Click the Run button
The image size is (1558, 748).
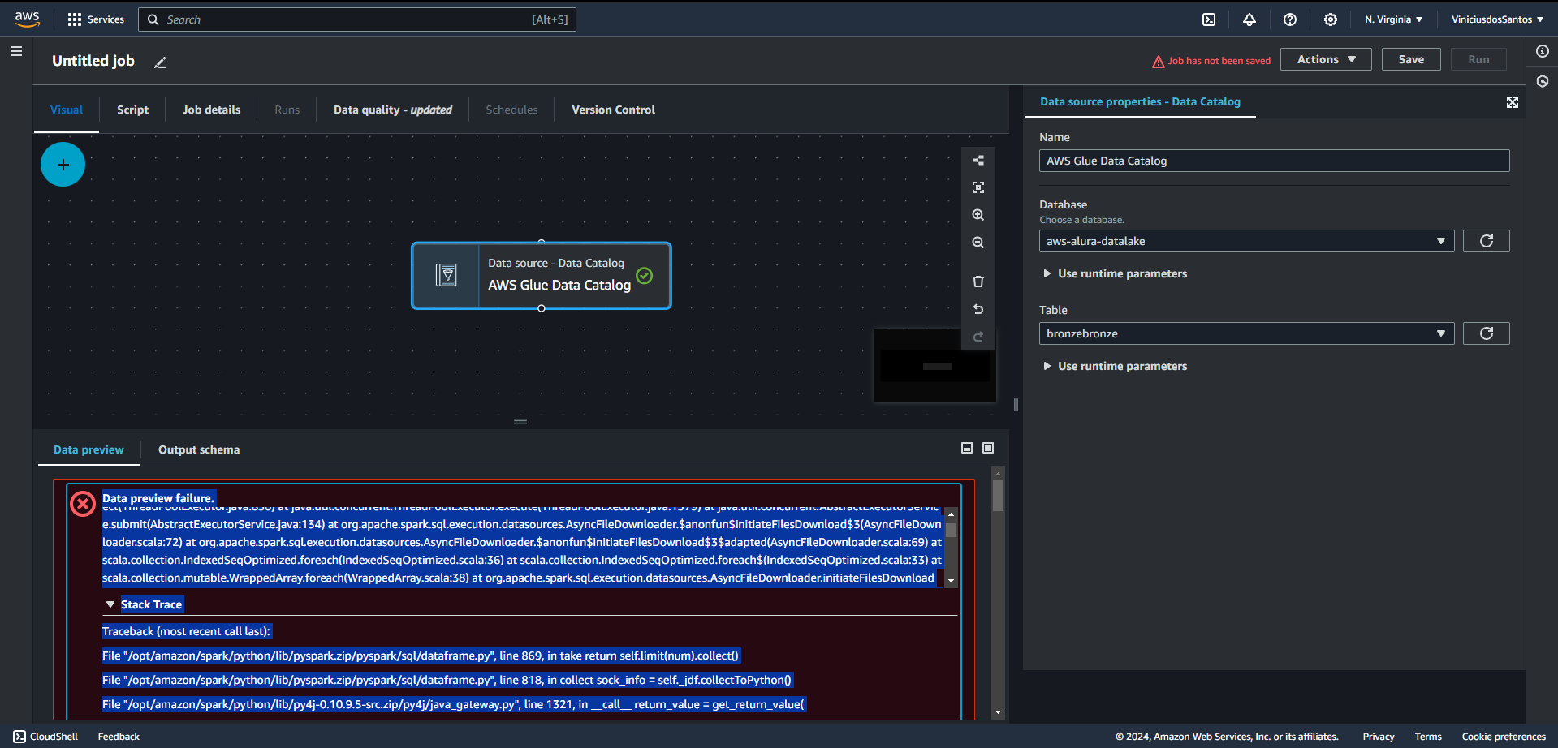(1478, 59)
